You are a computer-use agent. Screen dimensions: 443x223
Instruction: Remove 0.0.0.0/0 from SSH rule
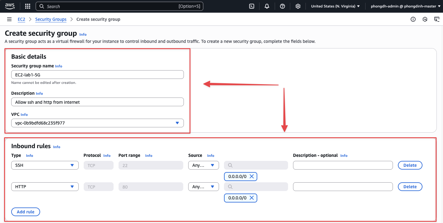tap(252, 176)
